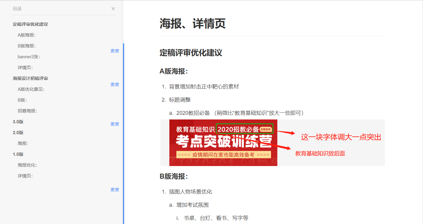Go to 海报优化: outline entry

point(27,165)
